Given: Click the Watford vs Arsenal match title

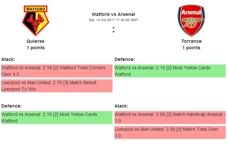Looking at the screenshot, I should pos(113,14).
